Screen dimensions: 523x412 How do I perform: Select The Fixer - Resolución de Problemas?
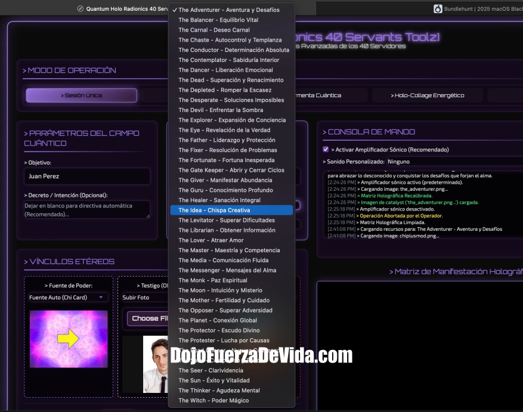(x=231, y=150)
